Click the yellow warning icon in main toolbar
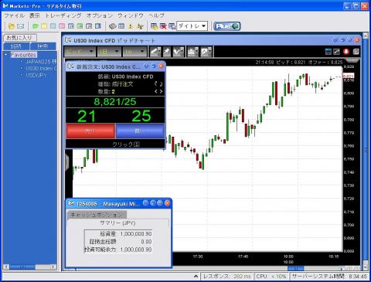The height and width of the screenshot is (282, 371). click(x=131, y=26)
